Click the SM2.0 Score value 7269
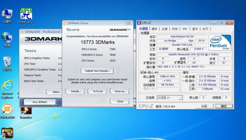This screenshot has width=246, height=140. point(112,49)
